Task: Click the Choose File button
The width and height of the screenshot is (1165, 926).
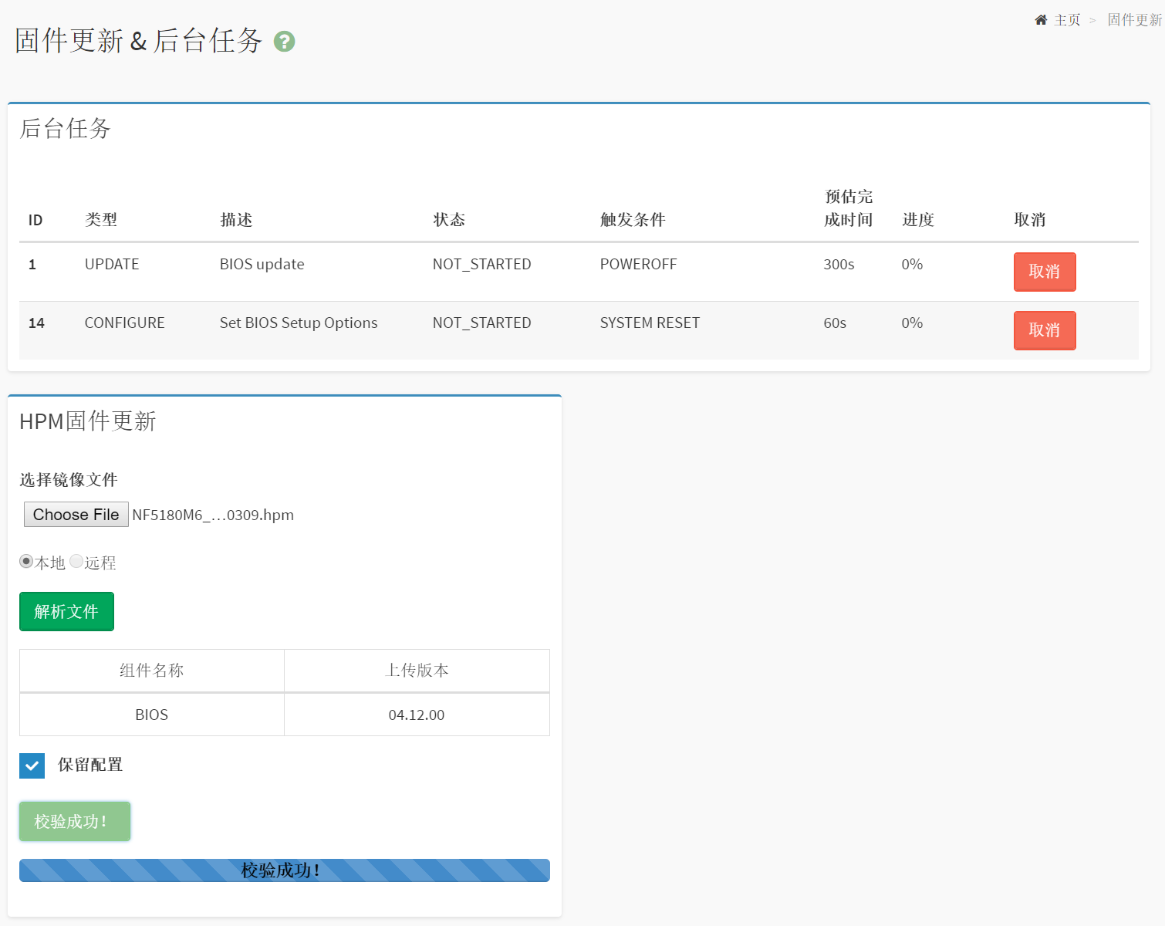Action: (x=76, y=515)
